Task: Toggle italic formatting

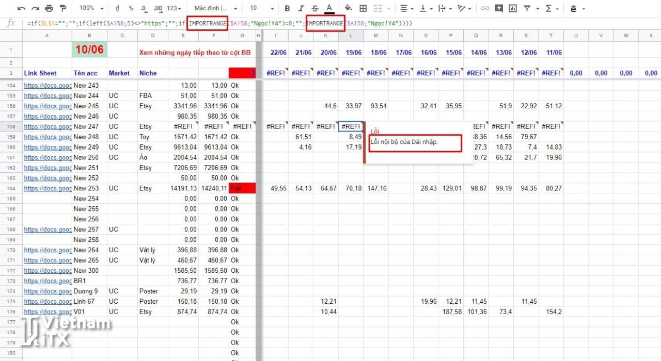Action: coord(301,8)
